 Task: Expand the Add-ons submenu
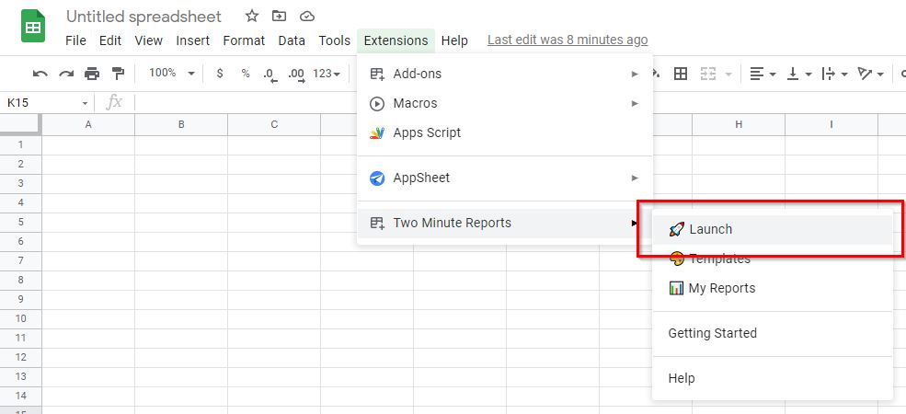point(505,74)
